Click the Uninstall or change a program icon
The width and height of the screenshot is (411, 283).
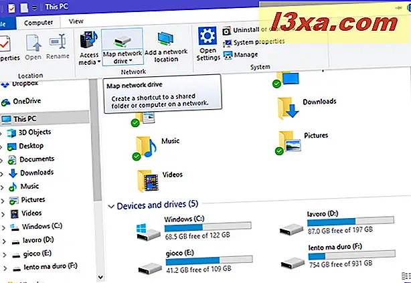click(227, 31)
